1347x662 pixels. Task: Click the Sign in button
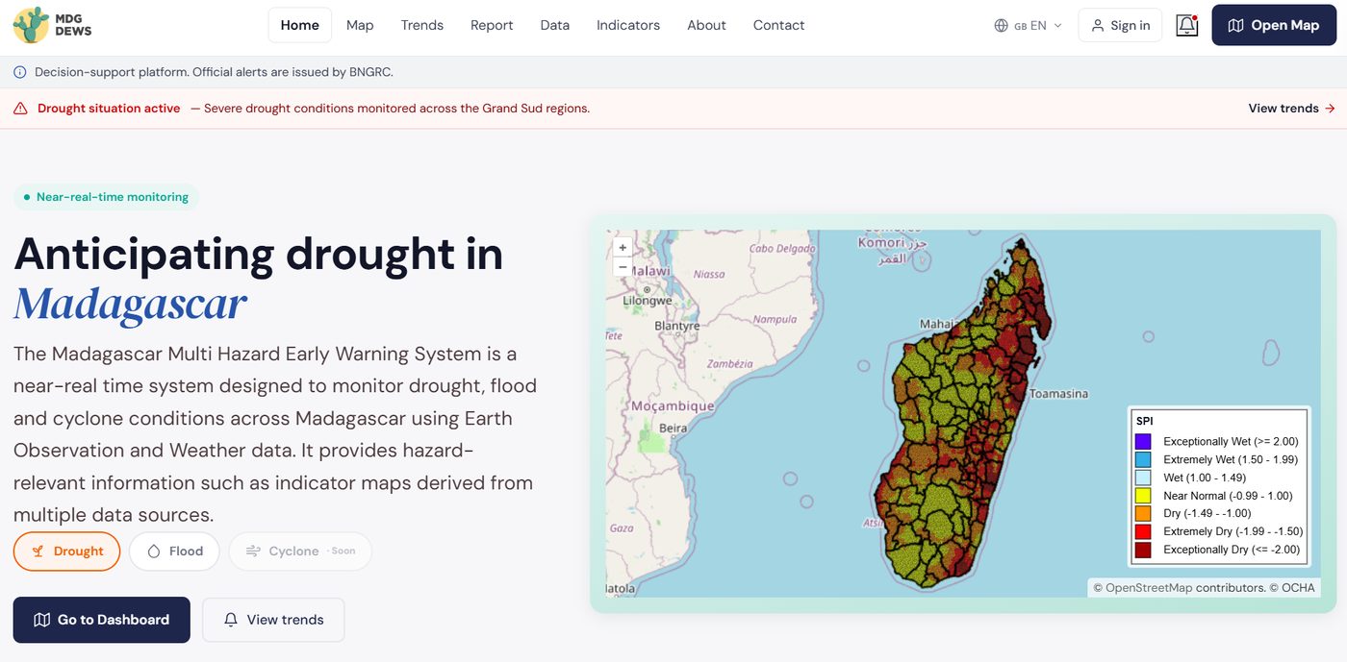pyautogui.click(x=1120, y=25)
